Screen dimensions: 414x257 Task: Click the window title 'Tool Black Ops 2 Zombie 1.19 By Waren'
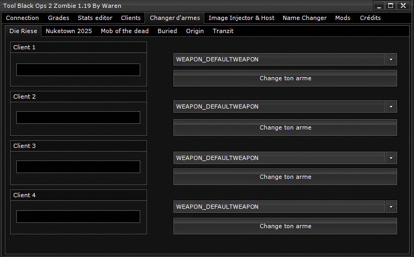63,6
